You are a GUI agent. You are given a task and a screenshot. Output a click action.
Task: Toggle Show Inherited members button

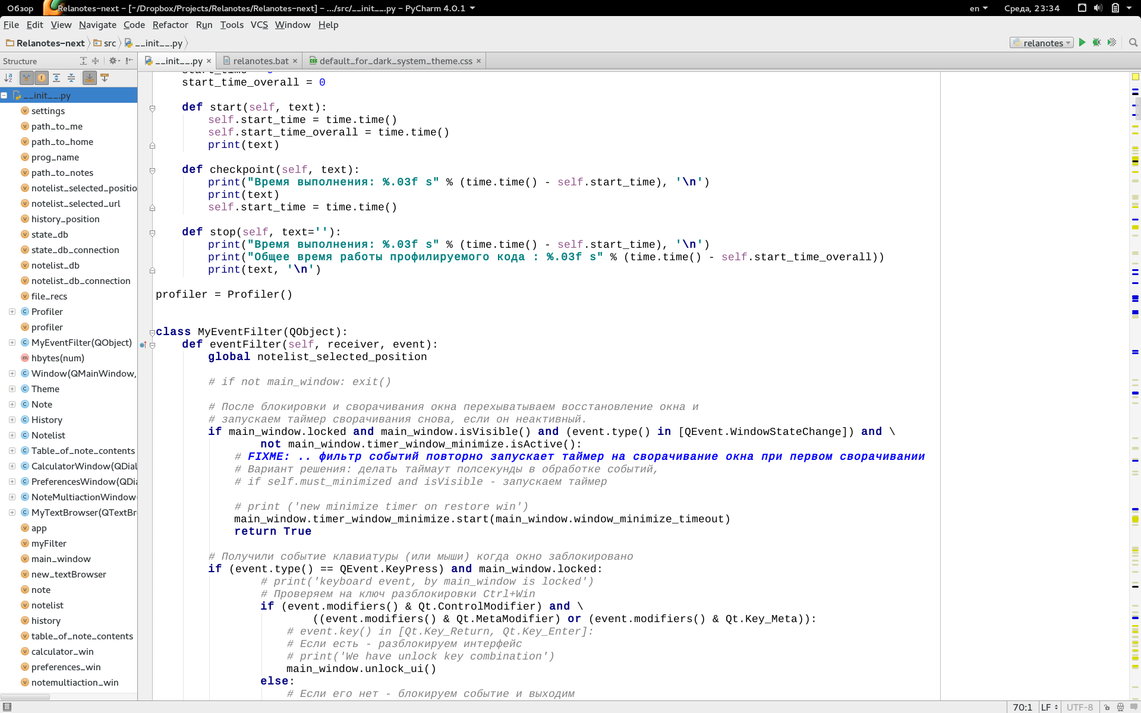pyautogui.click(x=26, y=78)
